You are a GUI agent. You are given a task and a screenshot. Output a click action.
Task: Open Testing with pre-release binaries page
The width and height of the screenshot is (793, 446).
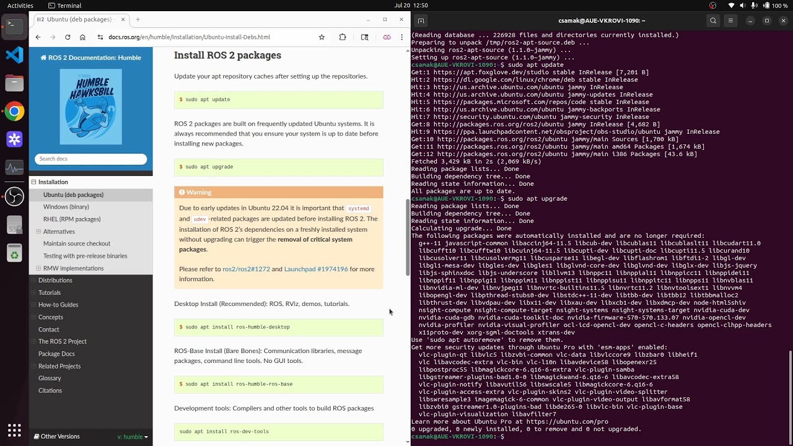tap(85, 256)
